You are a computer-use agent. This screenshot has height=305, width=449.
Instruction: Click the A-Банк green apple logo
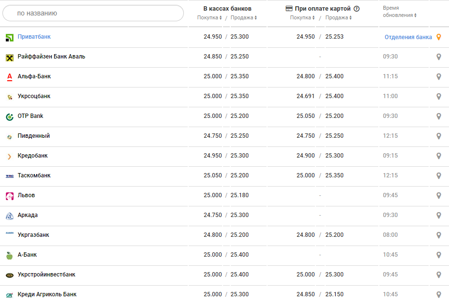click(x=9, y=255)
